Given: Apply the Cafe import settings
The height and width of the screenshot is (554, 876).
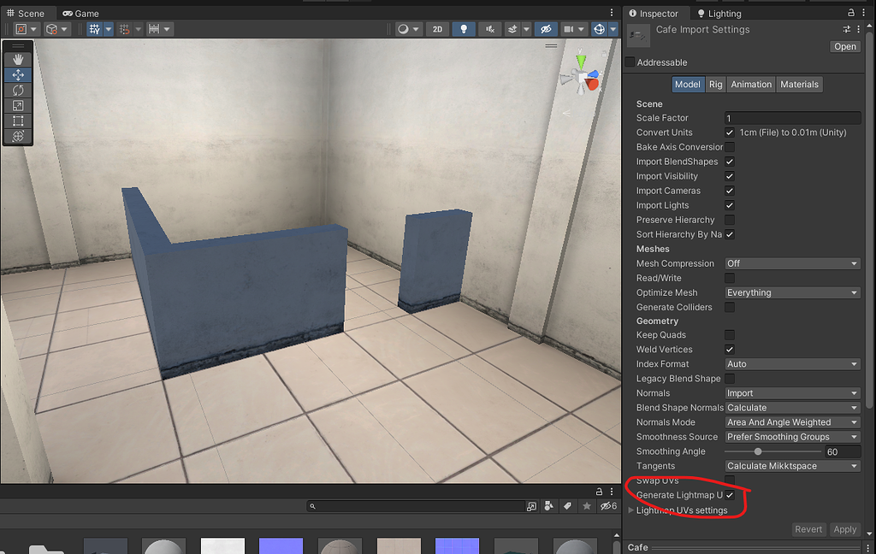Looking at the screenshot, I should (x=844, y=529).
